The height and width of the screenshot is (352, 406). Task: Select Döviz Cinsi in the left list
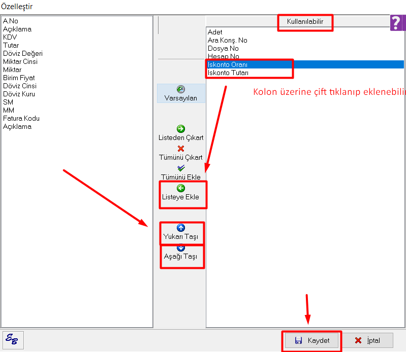(x=77, y=86)
